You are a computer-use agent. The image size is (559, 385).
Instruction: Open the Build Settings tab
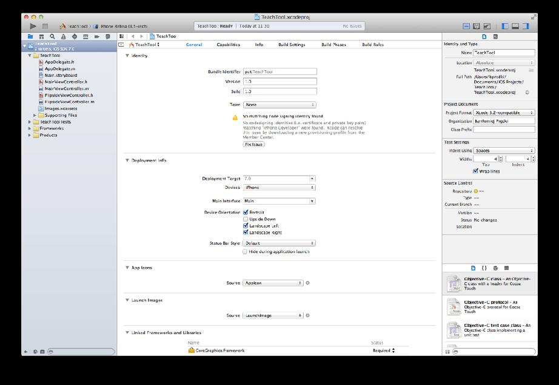(x=292, y=44)
